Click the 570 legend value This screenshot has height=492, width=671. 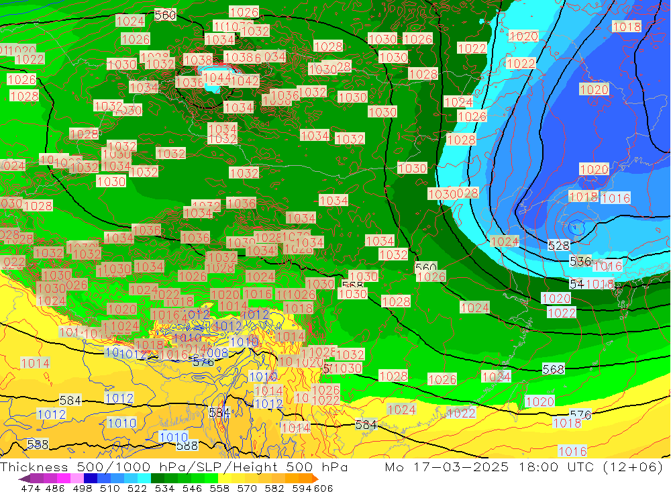247,488
